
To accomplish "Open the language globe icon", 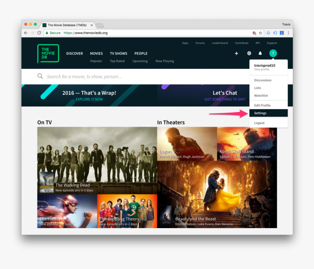I will (249, 53).
